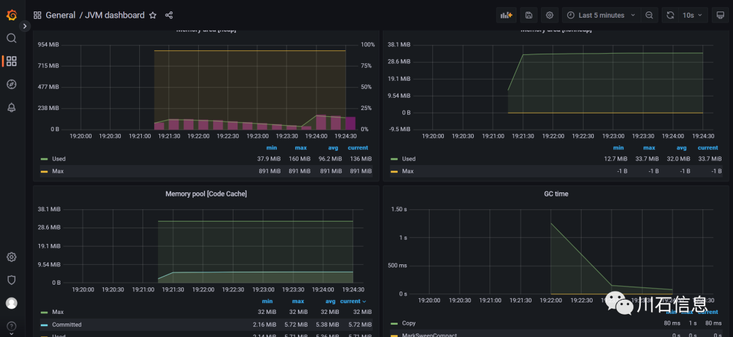Click the Add panel icon
Screen dimensions: 733x337
click(x=506, y=15)
